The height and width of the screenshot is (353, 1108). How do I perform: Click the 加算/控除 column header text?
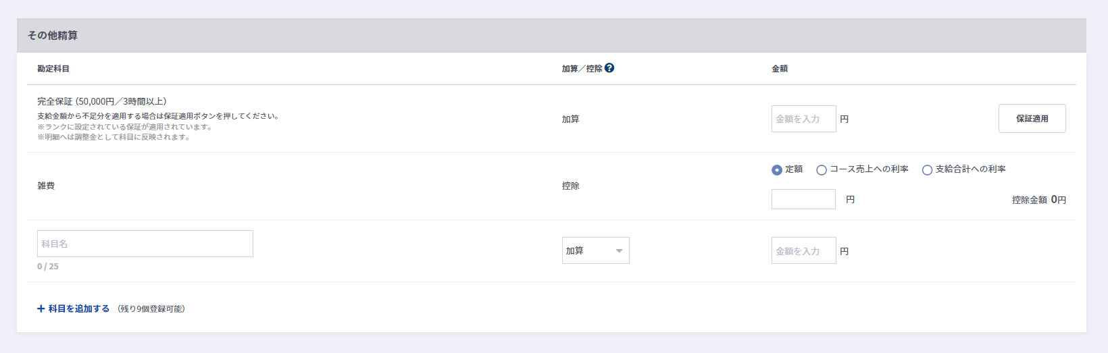pos(582,69)
